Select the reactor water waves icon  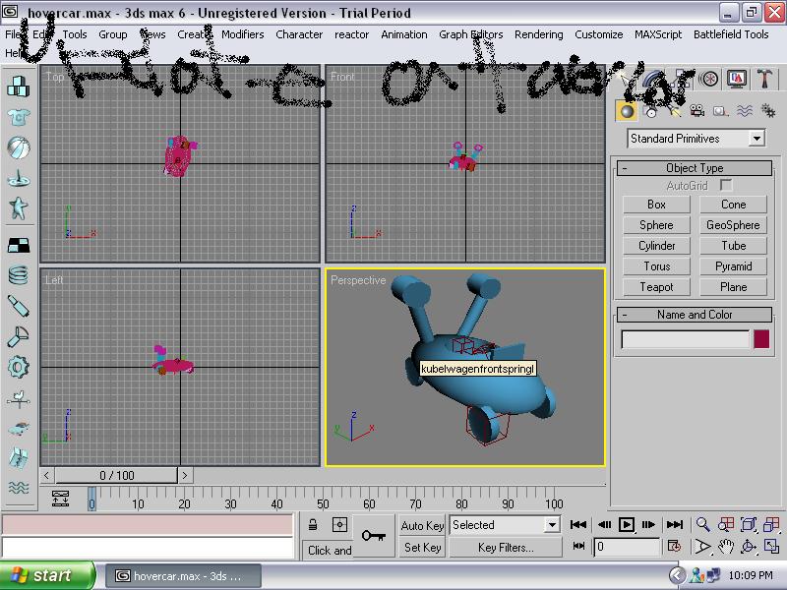click(18, 488)
